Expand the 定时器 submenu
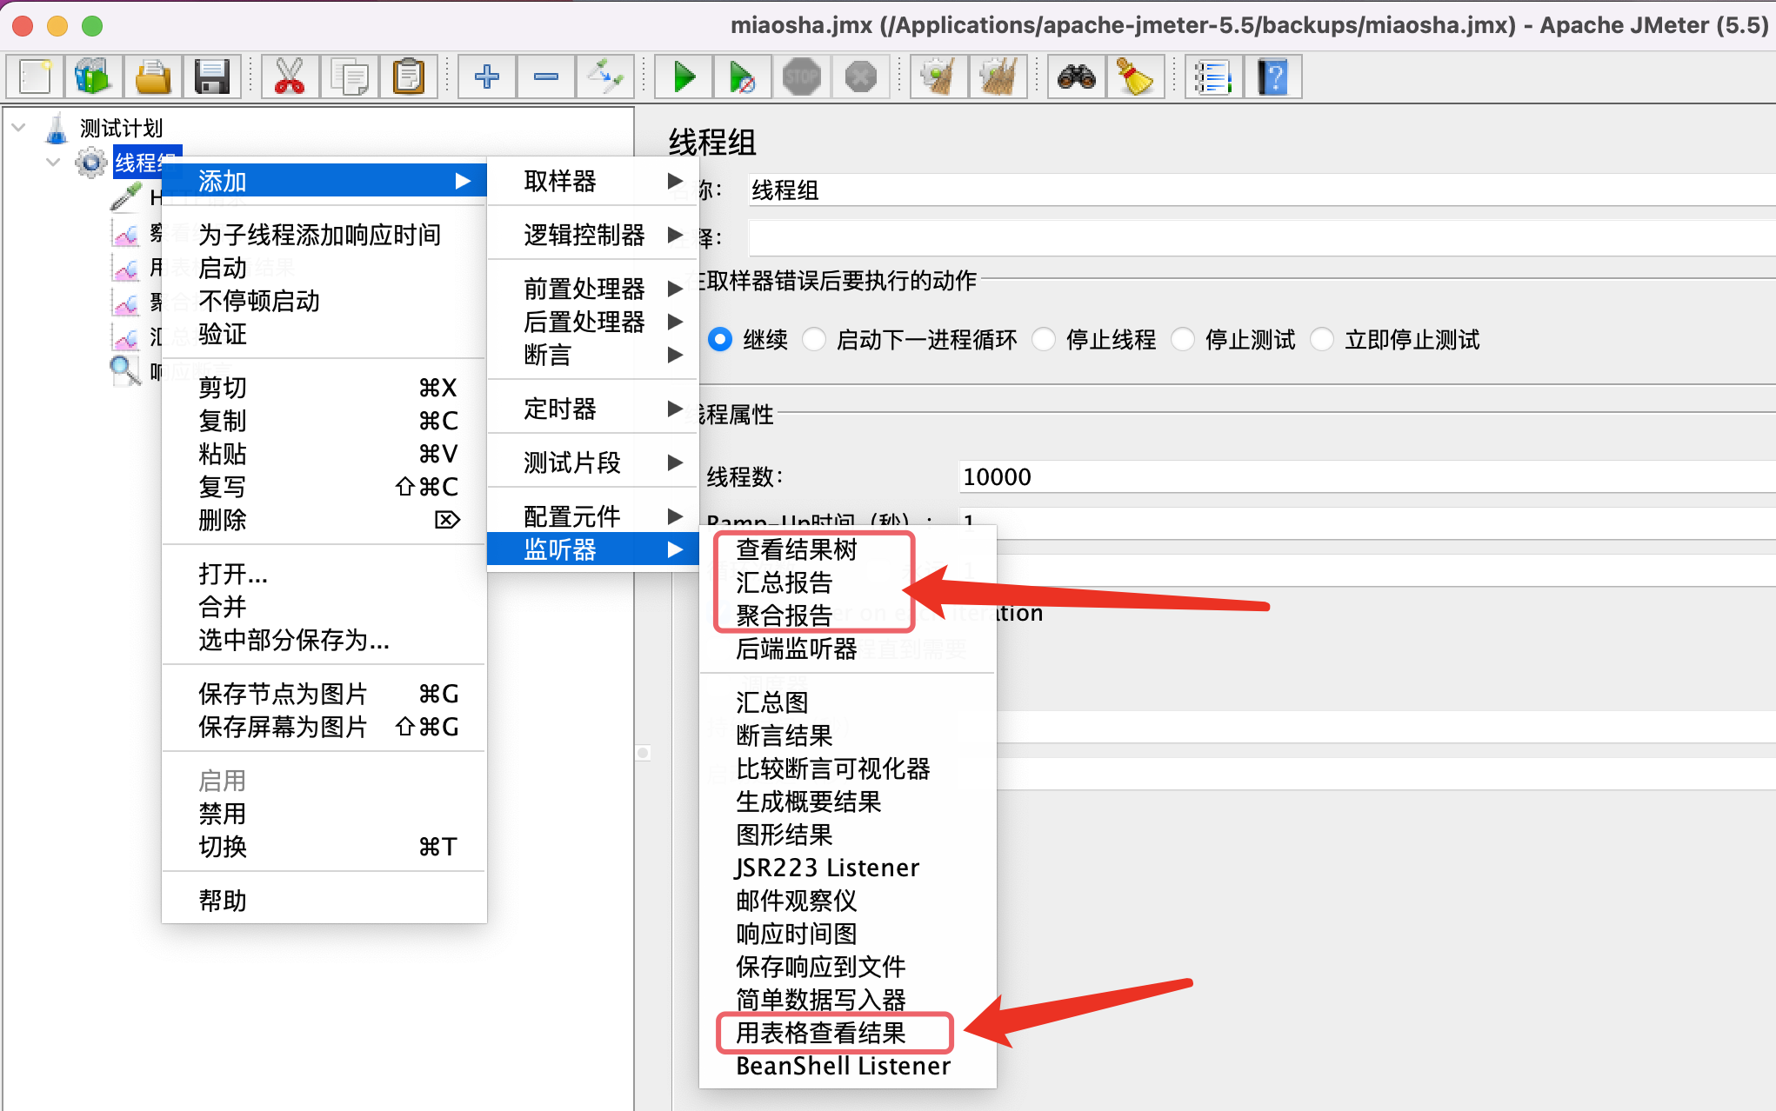The height and width of the screenshot is (1111, 1776). tap(593, 409)
